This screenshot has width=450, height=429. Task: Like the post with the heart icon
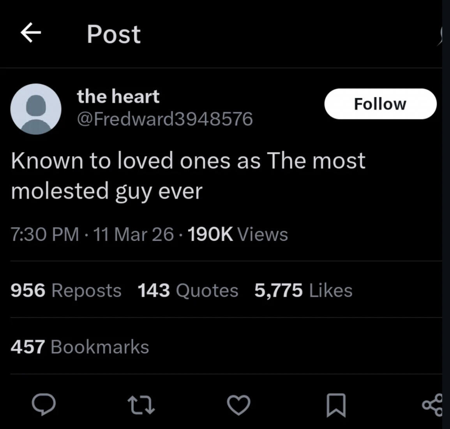coord(238,405)
